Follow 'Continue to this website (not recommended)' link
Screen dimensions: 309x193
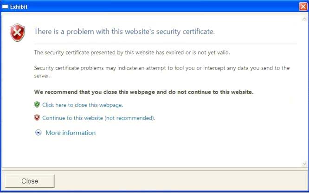pyautogui.click(x=98, y=118)
